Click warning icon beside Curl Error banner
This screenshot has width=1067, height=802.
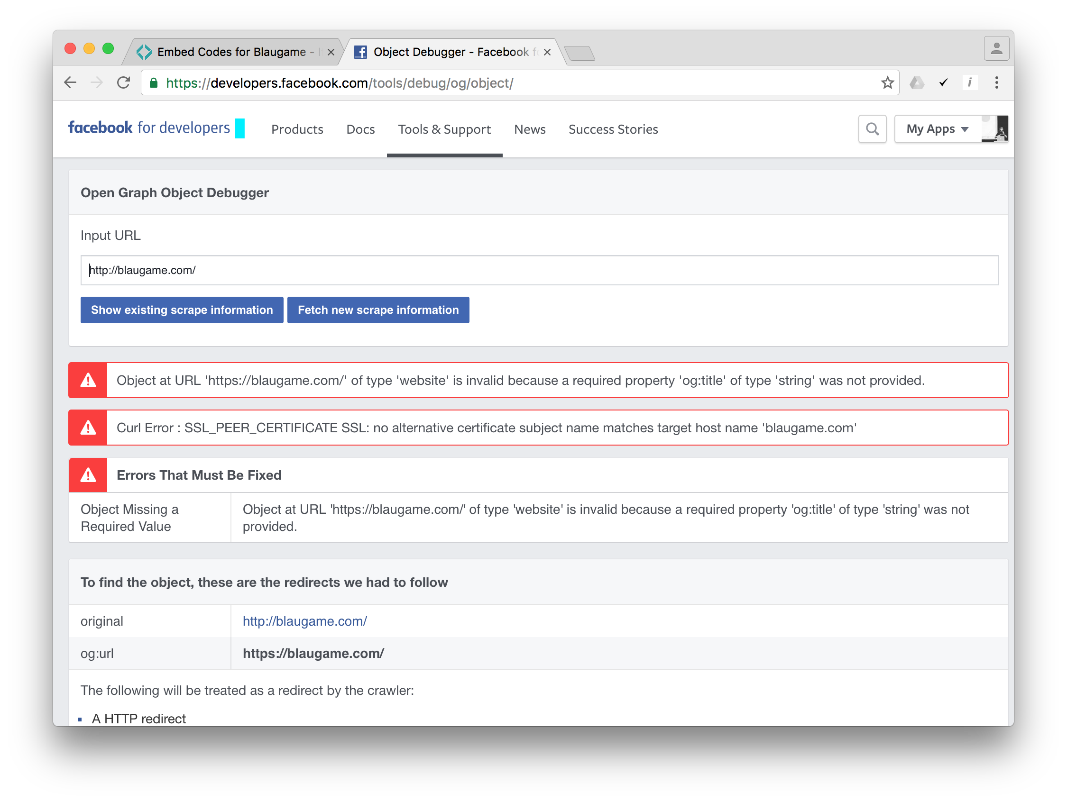88,428
